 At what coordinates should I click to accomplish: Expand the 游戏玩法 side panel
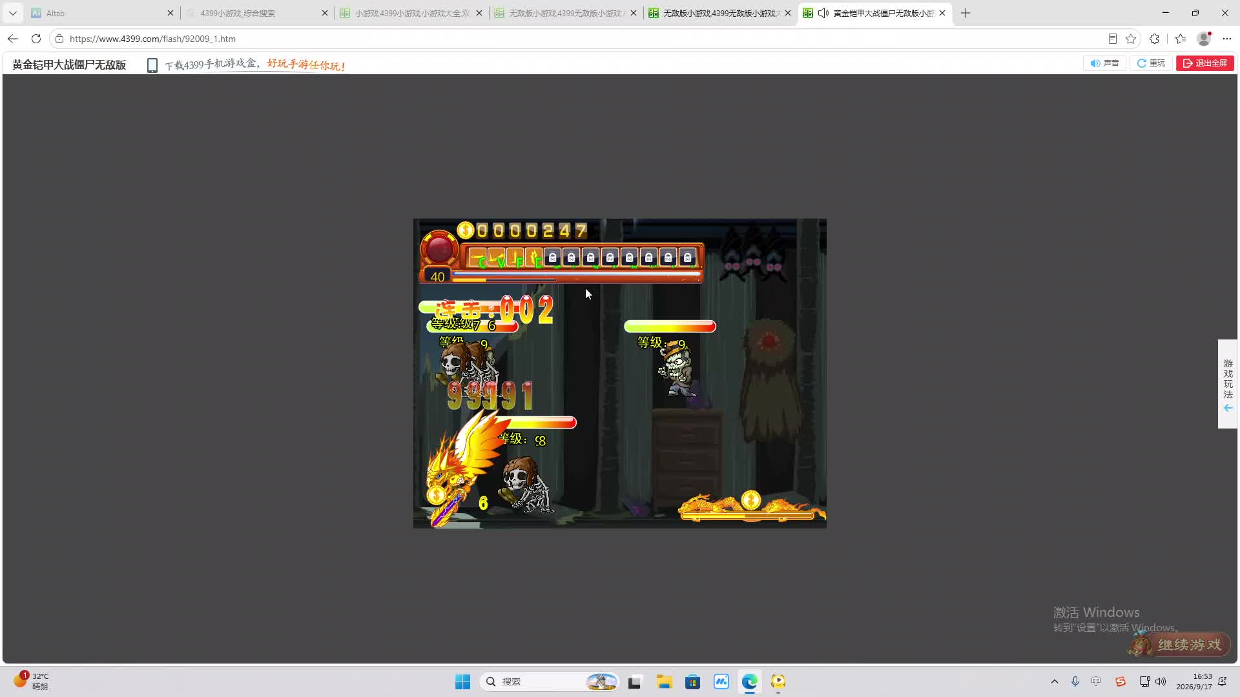point(1228,384)
